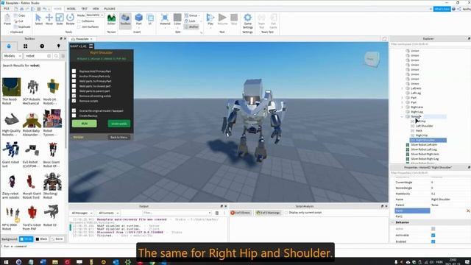Toggle Anchor in the Edit section
Viewport: 471px width, 265px height.
point(191,26)
